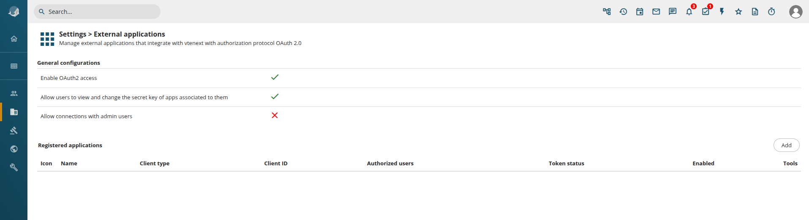Open notifications bell with badge 3

pyautogui.click(x=690, y=11)
